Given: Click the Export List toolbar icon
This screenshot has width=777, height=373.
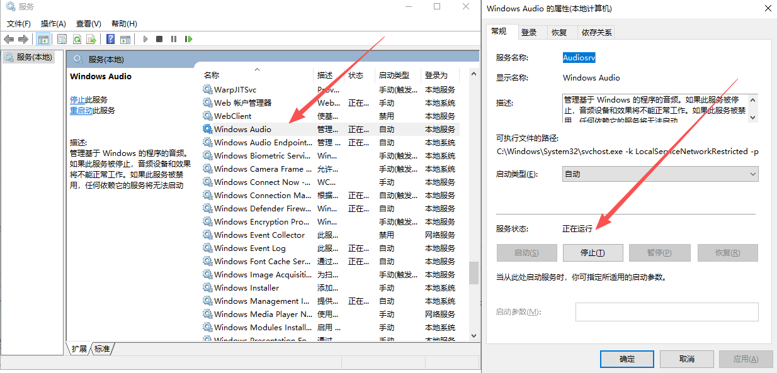Looking at the screenshot, I should click(x=92, y=39).
